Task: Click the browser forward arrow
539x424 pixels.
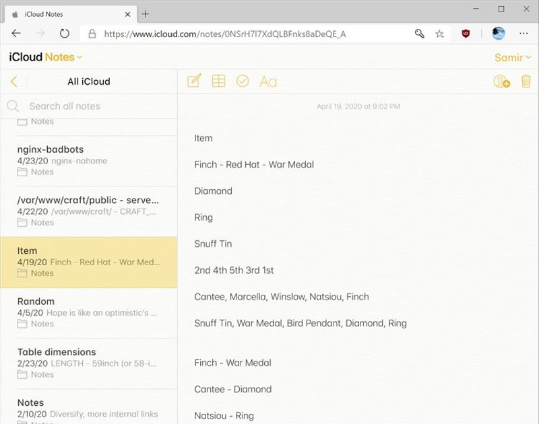Action: click(x=40, y=33)
